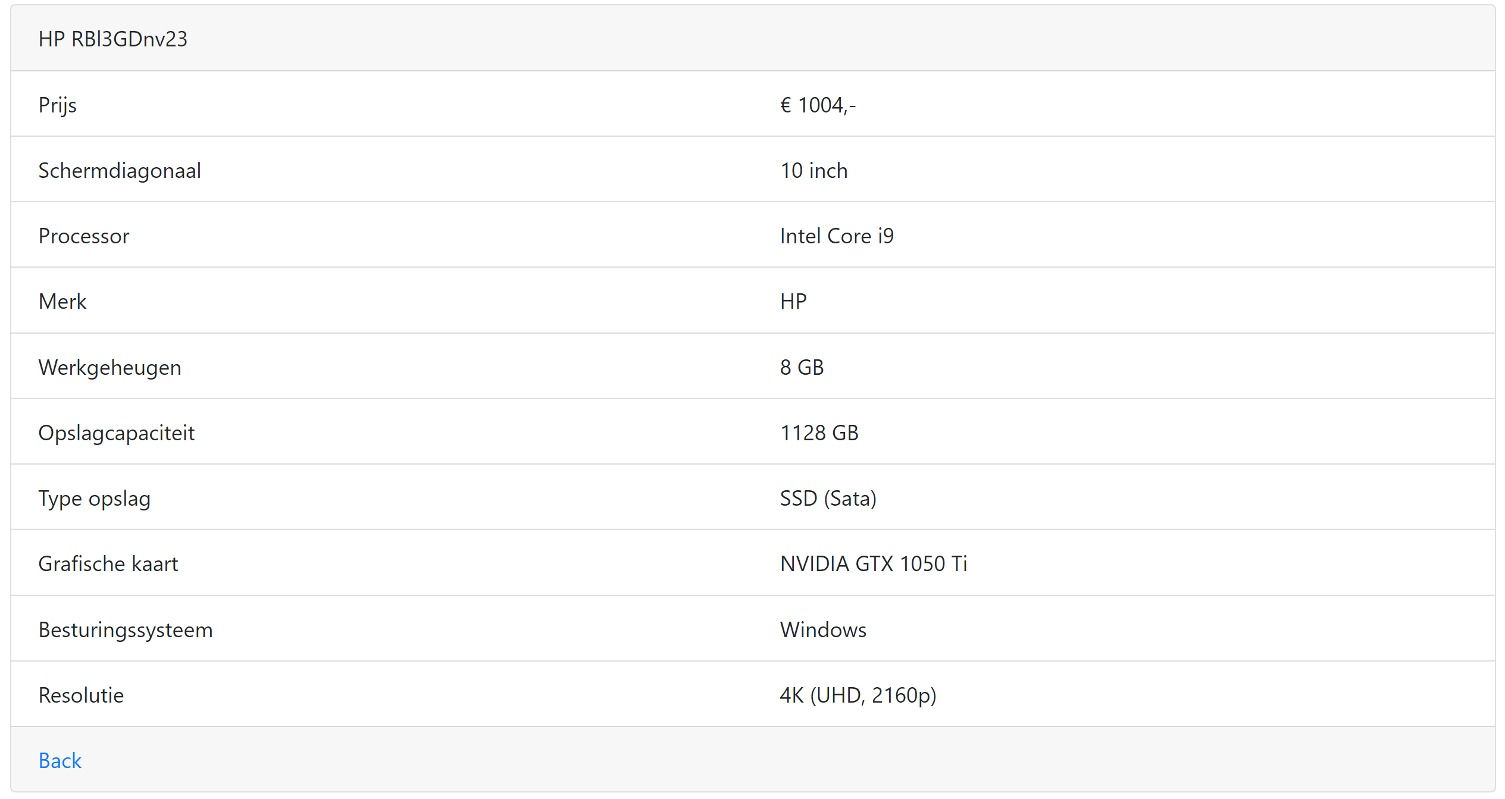Click the Merk label
Image resolution: width=1505 pixels, height=799 pixels.
(x=62, y=302)
